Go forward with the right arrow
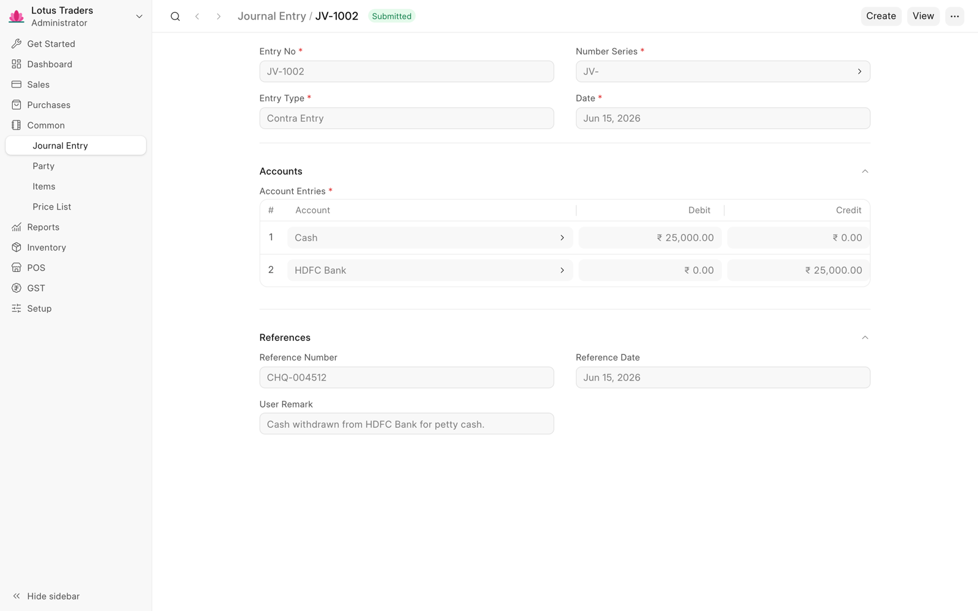The height and width of the screenshot is (611, 978). point(218,16)
